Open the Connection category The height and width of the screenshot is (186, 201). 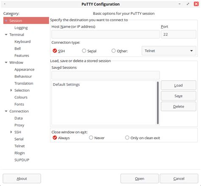(19, 111)
